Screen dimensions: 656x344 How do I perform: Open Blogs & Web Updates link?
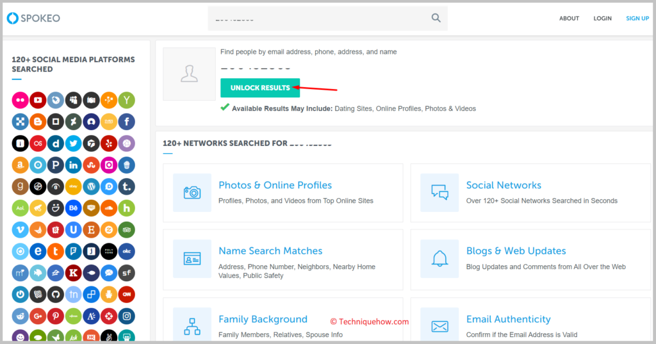[x=516, y=250]
